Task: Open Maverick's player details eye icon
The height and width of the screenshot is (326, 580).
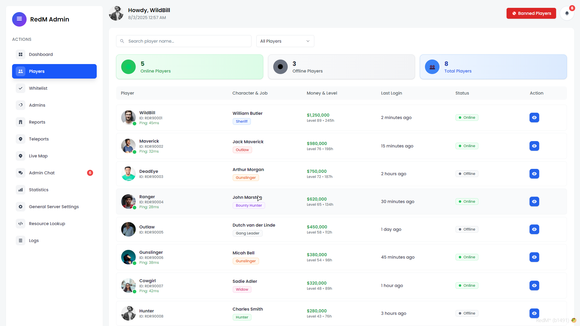Action: tap(534, 146)
